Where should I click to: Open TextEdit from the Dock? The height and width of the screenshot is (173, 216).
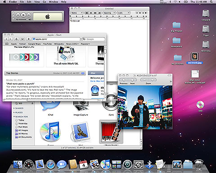[x=160, y=164]
